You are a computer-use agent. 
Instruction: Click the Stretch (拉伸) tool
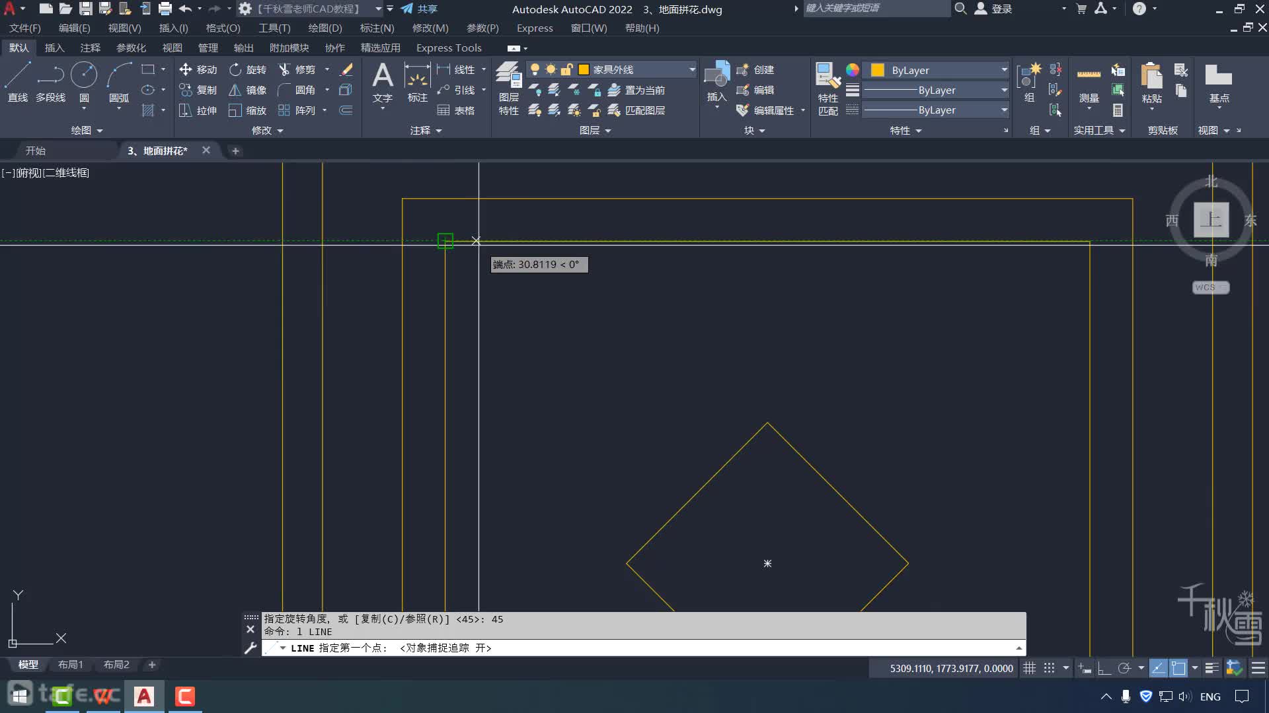[x=198, y=110]
